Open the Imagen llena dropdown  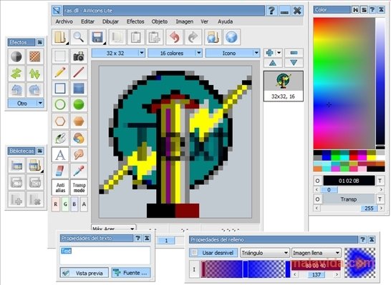pyautogui.click(x=317, y=253)
